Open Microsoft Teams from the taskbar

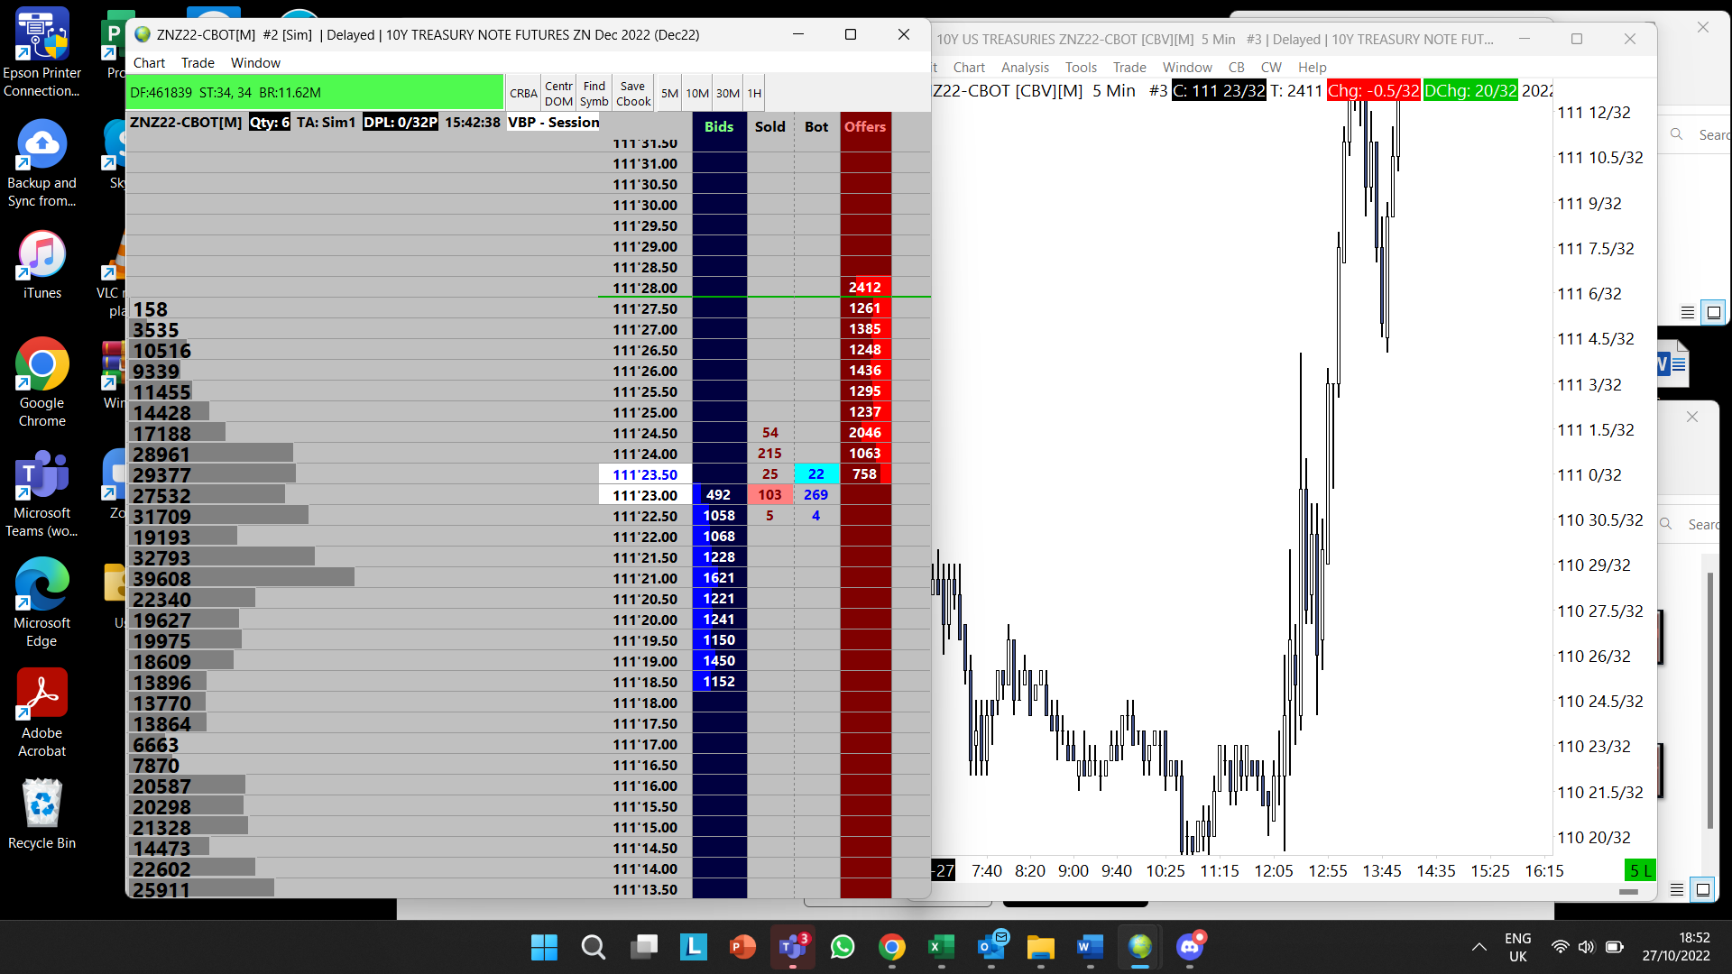[792, 946]
